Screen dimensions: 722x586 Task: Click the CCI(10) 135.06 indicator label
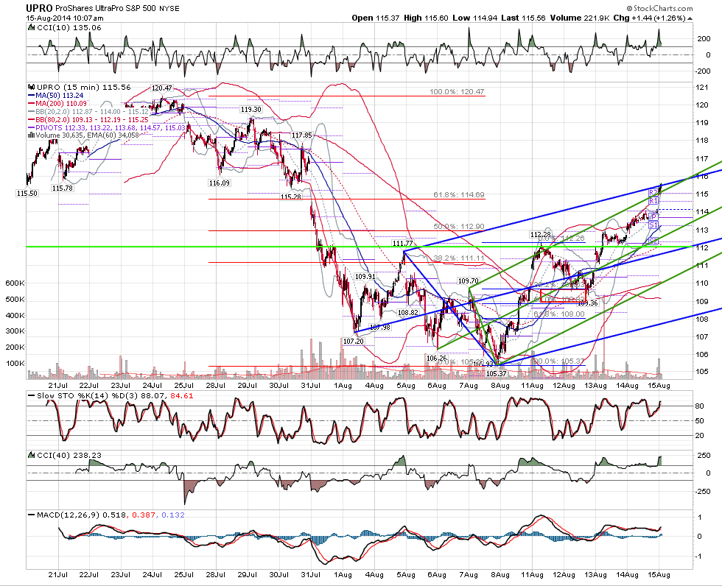[69, 27]
